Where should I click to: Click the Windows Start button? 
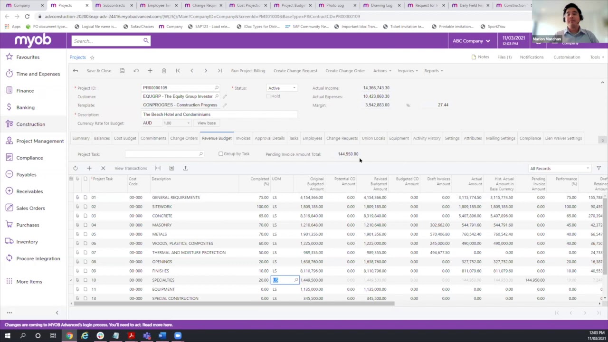[7, 336]
